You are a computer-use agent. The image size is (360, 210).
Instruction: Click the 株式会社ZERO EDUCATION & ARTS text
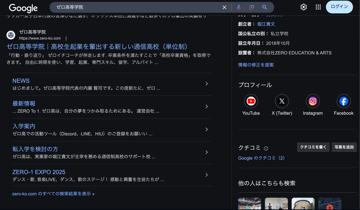[294, 53]
